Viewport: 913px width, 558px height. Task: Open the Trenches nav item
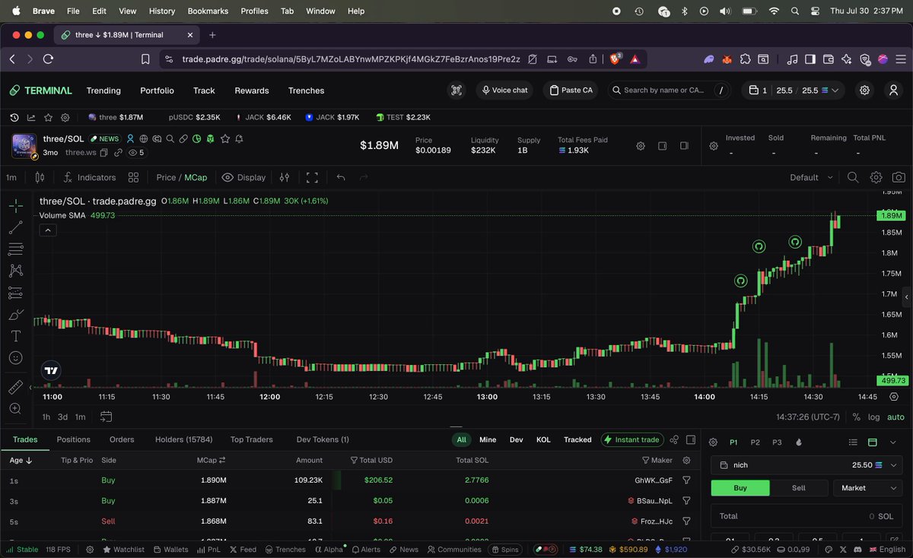(306, 90)
